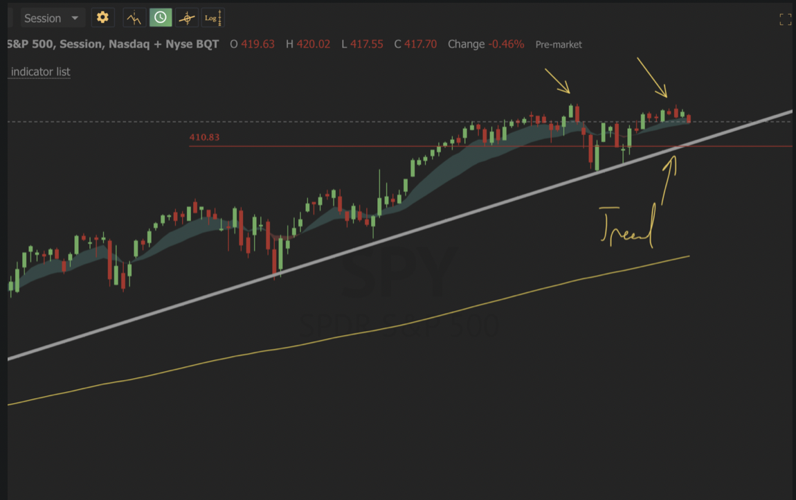Image resolution: width=796 pixels, height=500 pixels.
Task: Open the Session timeframe dropdown
Action: (52, 18)
